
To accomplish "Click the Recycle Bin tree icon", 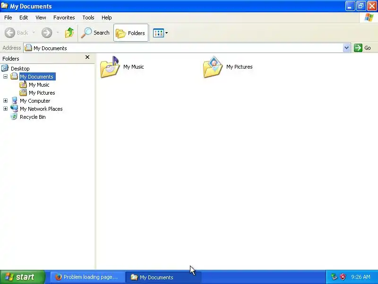I will click(14, 116).
